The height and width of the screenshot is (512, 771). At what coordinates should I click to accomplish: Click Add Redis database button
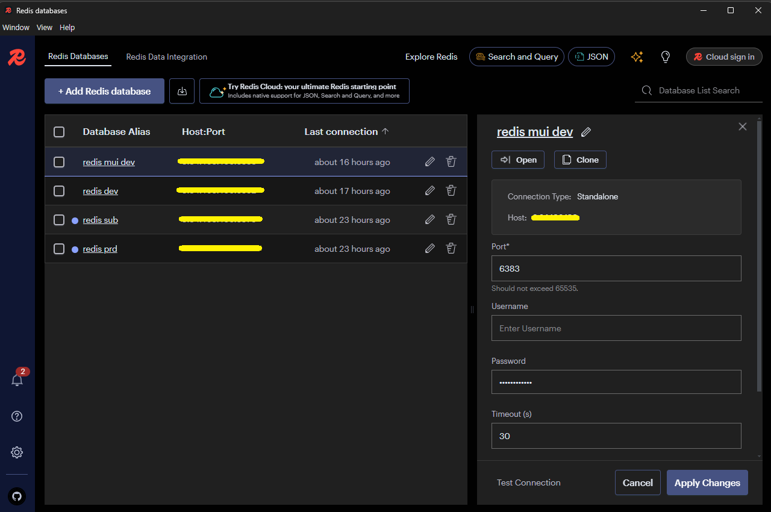[104, 91]
